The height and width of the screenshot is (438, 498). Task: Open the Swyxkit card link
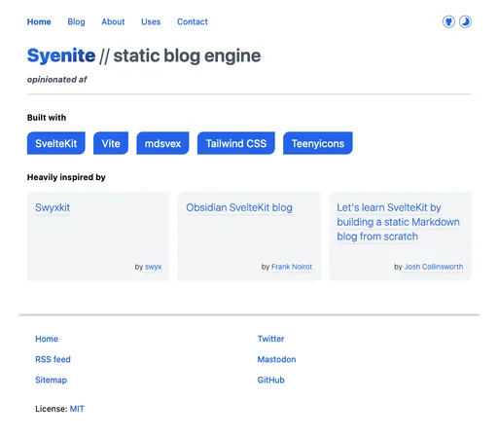(x=53, y=207)
